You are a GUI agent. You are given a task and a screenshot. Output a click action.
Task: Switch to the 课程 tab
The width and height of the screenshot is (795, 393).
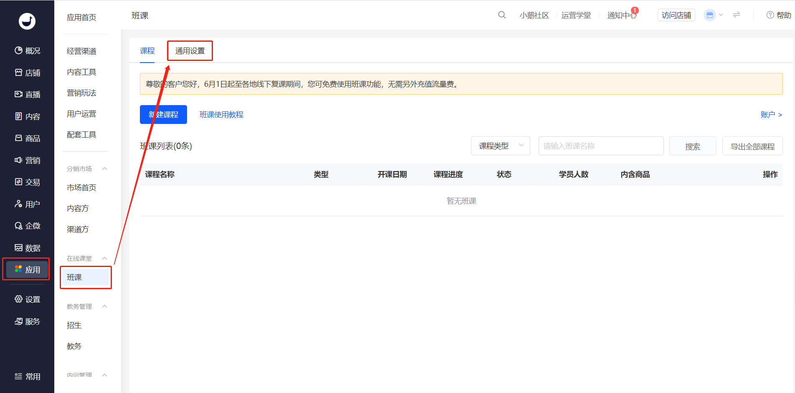147,51
